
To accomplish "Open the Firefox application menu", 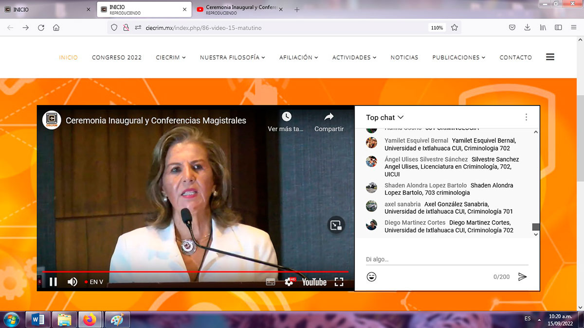I will [x=573, y=28].
